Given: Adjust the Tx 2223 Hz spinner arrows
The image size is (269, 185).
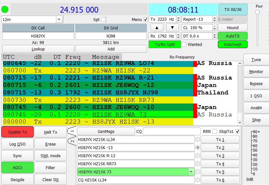Looking at the screenshot, I should (x=178, y=19).
